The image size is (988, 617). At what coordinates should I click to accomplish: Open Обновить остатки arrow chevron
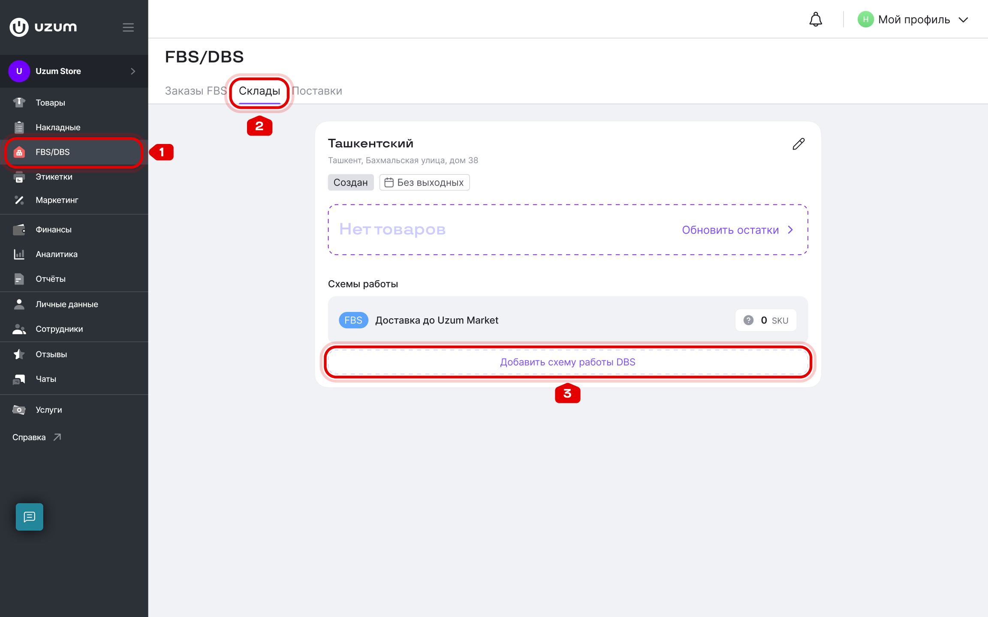click(x=790, y=230)
